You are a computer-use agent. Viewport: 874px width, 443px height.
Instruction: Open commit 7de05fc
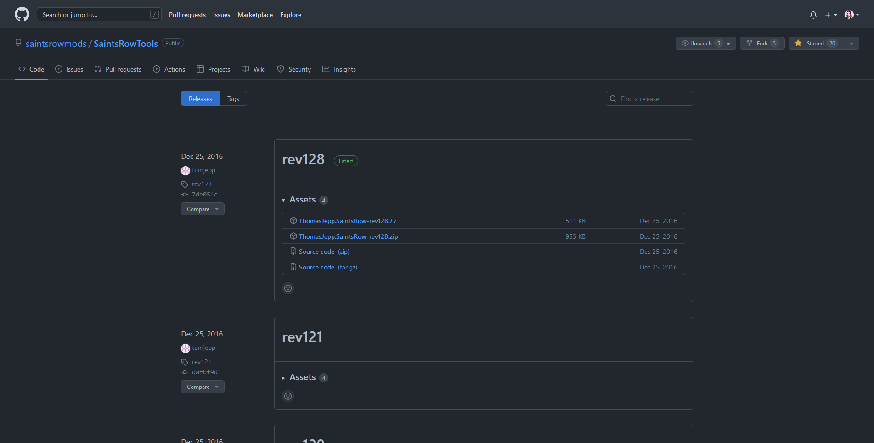click(x=204, y=195)
